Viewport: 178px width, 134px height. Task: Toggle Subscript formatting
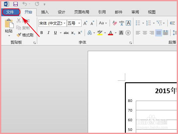point(73,33)
